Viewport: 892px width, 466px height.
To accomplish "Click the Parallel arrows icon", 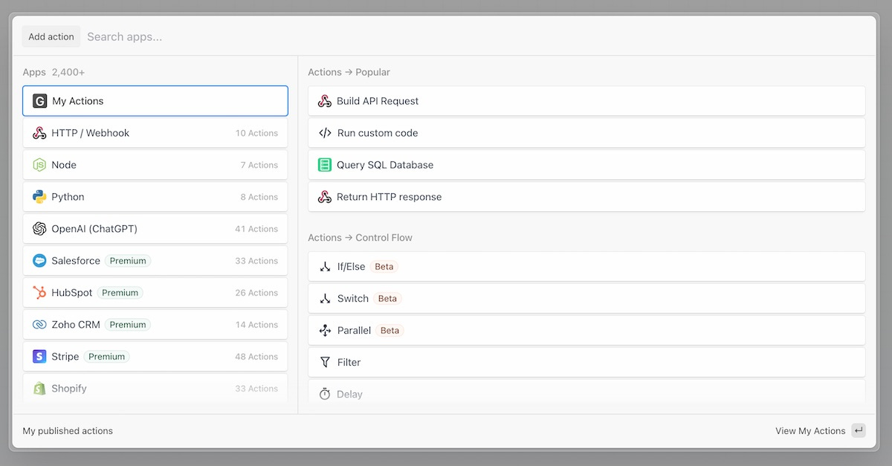I will [325, 331].
